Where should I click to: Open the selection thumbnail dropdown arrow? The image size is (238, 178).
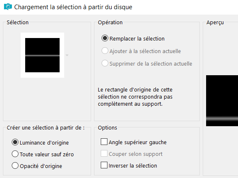pyautogui.click(x=67, y=55)
